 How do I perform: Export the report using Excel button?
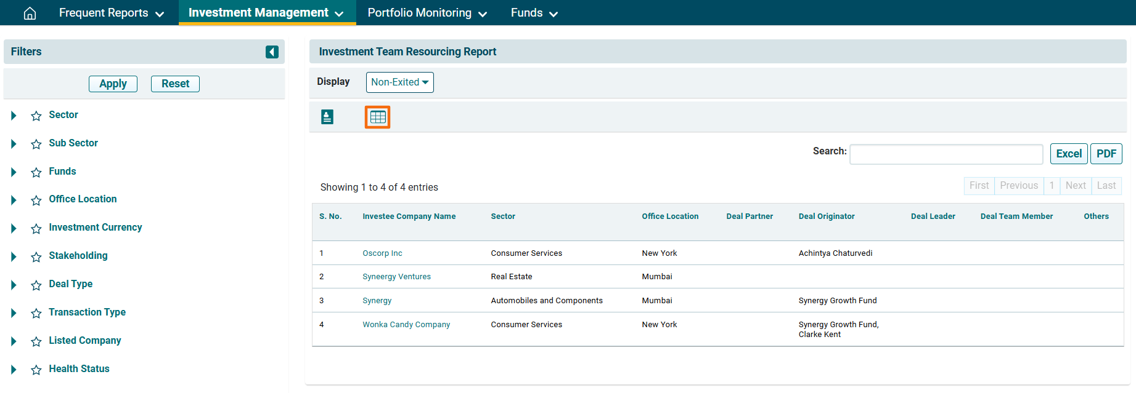tap(1068, 154)
